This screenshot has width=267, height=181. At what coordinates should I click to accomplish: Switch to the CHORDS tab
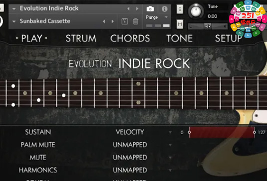130,38
